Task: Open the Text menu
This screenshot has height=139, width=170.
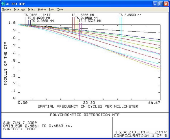Action: click(x=51, y=10)
